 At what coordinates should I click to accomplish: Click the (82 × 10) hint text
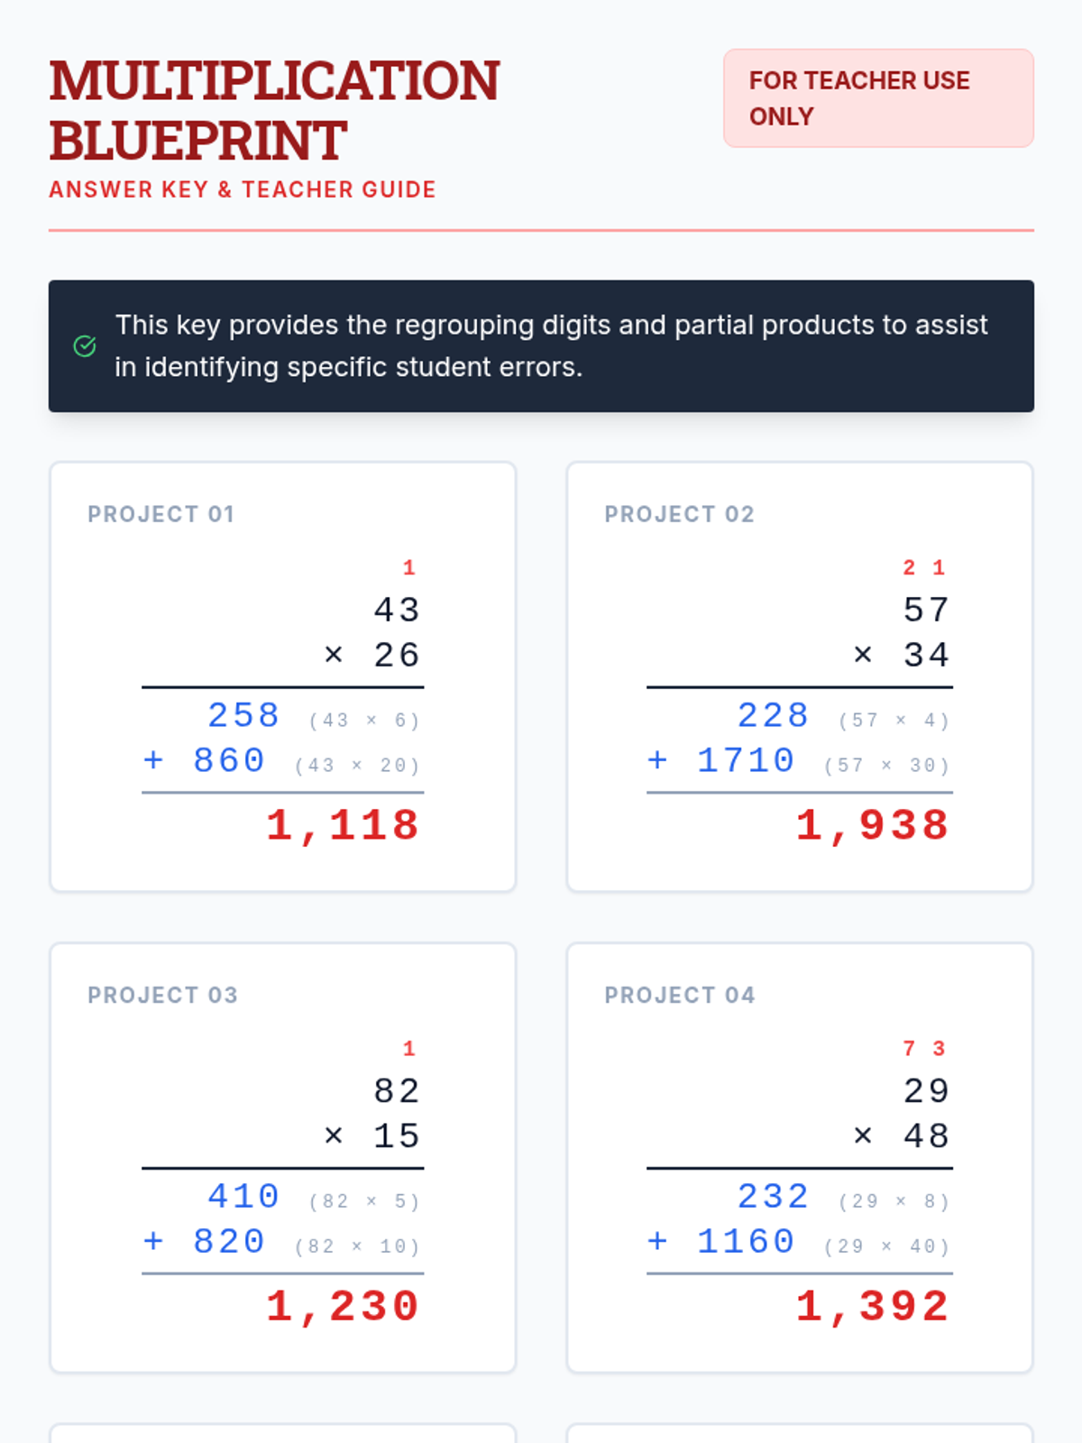tap(357, 1246)
